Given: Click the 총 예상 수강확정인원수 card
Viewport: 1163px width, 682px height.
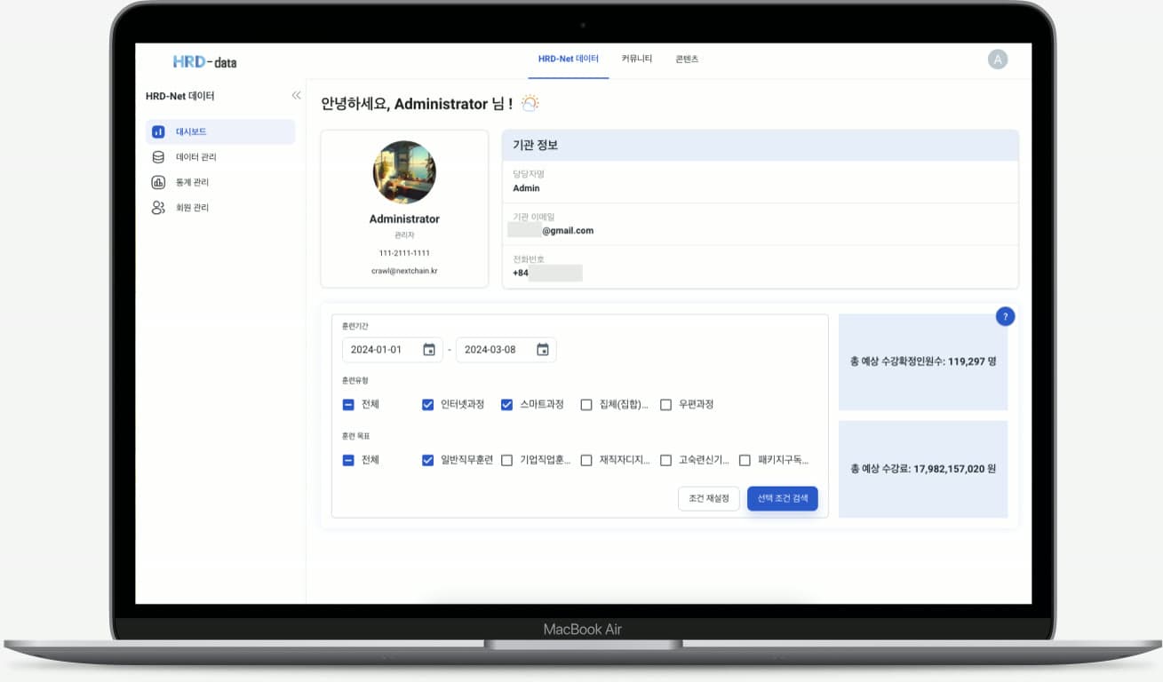Looking at the screenshot, I should [x=923, y=362].
